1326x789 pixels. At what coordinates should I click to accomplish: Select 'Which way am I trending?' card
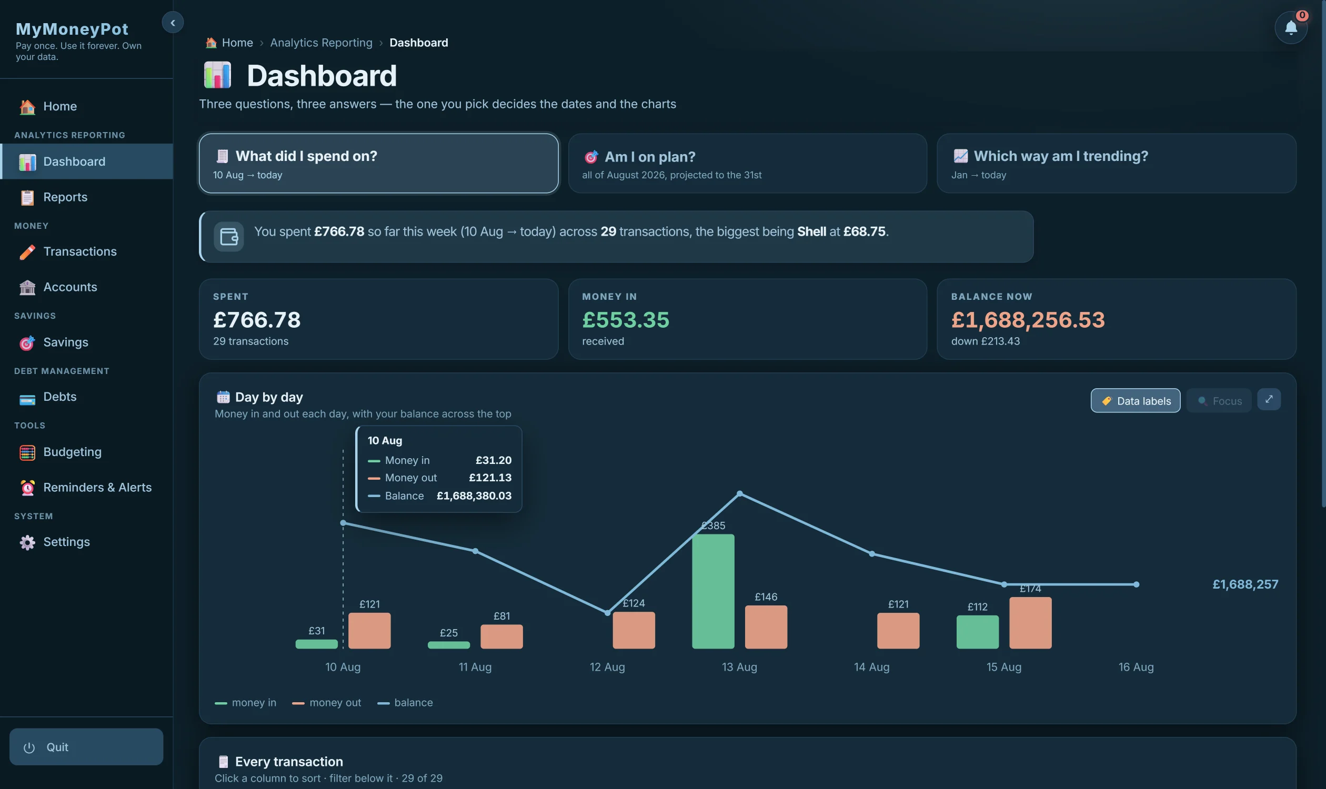(1116, 163)
